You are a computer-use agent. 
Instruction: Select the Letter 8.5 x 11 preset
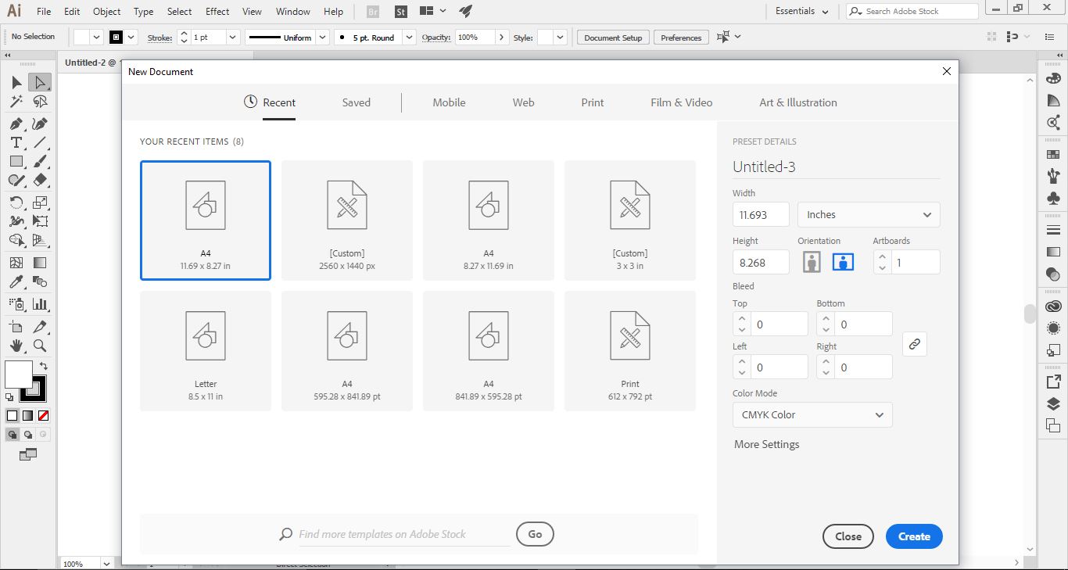[x=205, y=350]
